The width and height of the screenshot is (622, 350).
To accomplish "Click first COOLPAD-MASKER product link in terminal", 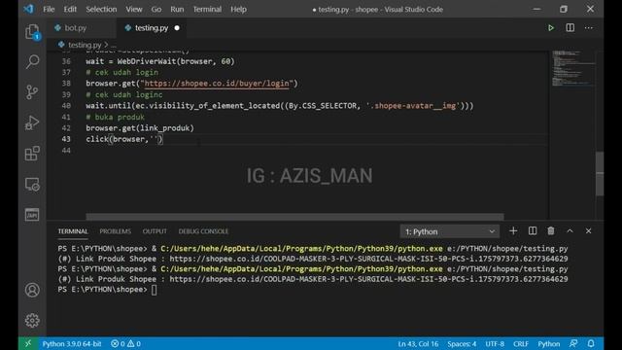I will point(368,259).
